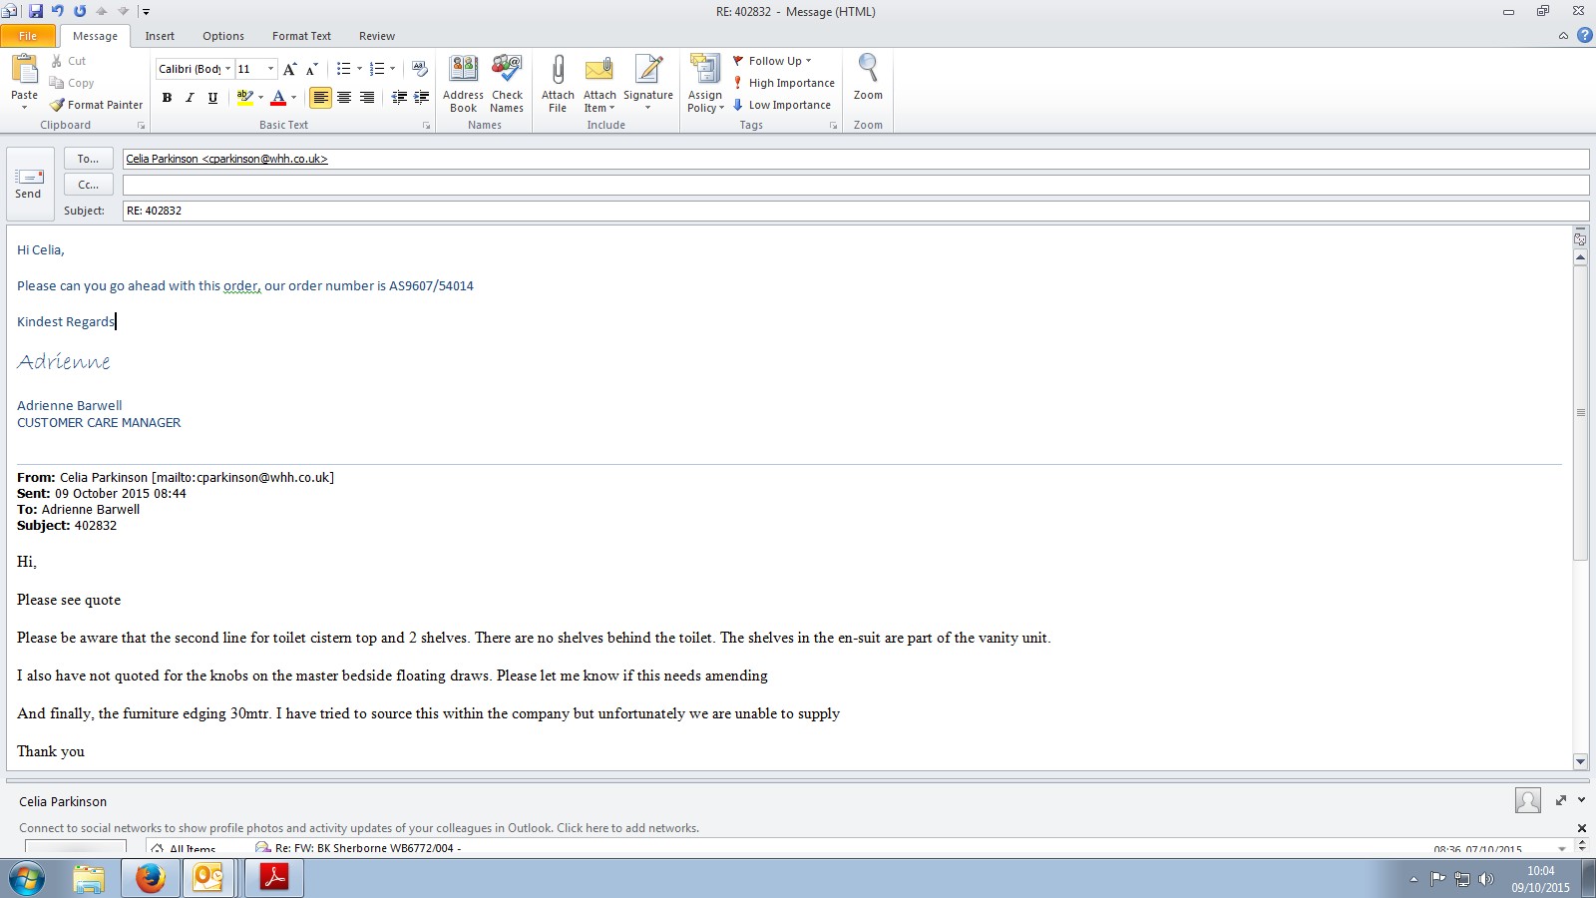
Task: Clear all formatting
Action: 420,69
